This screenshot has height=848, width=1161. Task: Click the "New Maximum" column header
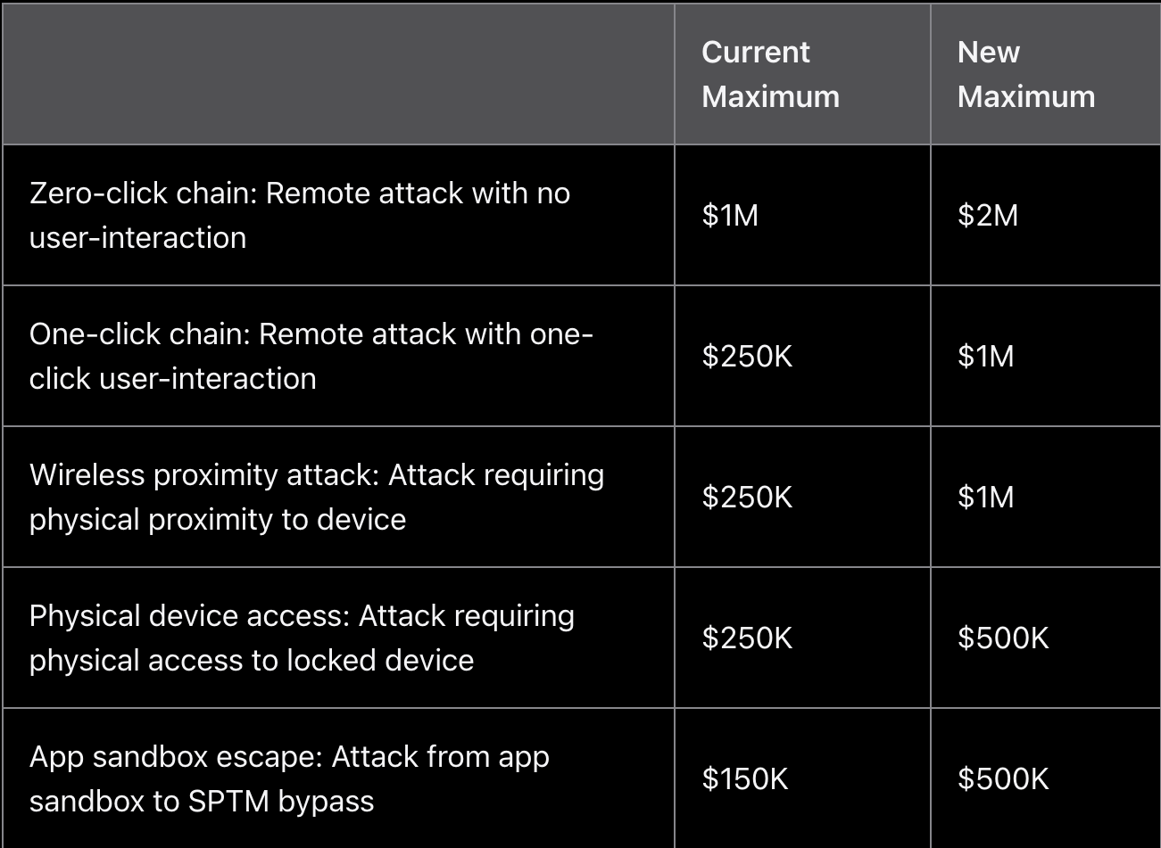click(x=1025, y=74)
